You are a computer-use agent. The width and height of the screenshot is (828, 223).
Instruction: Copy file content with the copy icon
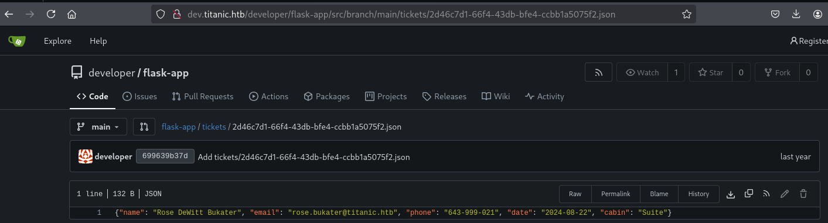pos(748,194)
